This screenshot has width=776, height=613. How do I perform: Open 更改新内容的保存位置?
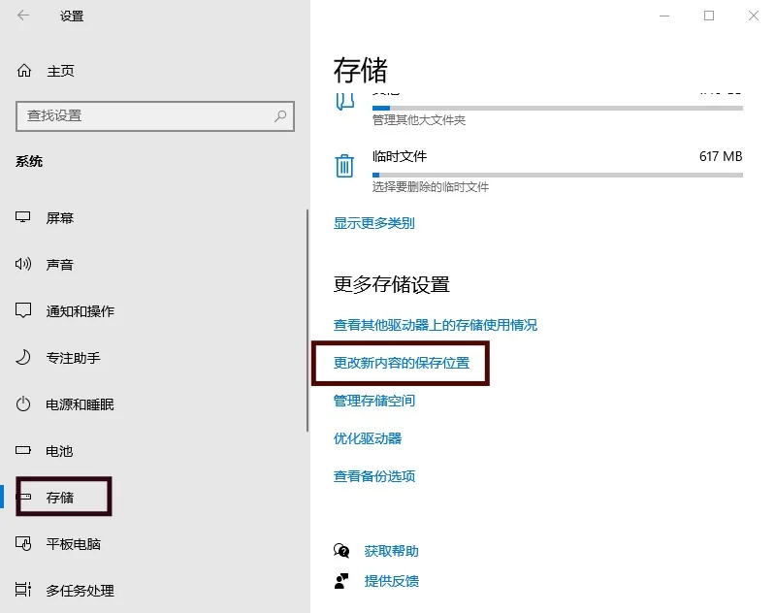click(403, 364)
